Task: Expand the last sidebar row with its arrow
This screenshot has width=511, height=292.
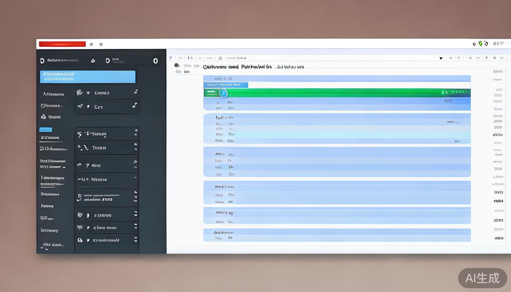Action: tap(88, 240)
